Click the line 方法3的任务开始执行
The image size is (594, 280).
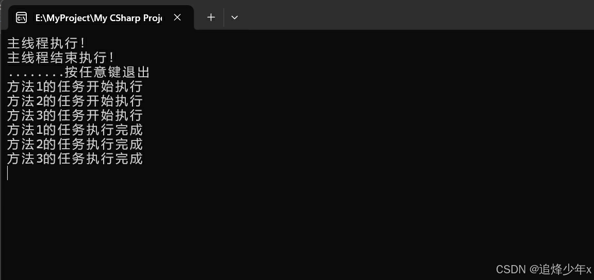point(75,115)
